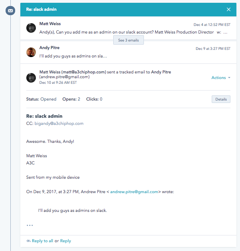Expand the See 3 emails button
The width and height of the screenshot is (240, 251).
click(128, 40)
